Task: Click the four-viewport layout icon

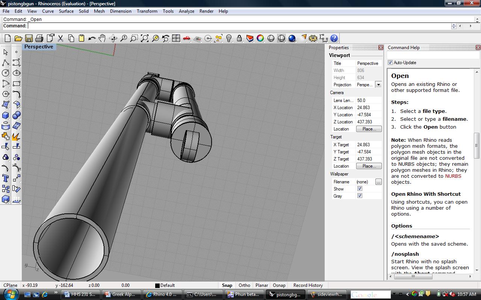Action: 176,38
